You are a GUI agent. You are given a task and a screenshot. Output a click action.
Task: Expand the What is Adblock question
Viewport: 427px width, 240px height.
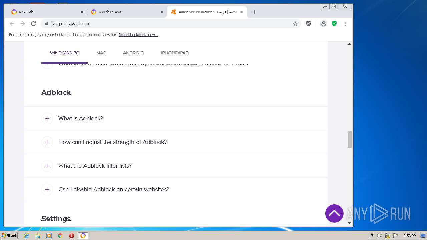pos(47,118)
